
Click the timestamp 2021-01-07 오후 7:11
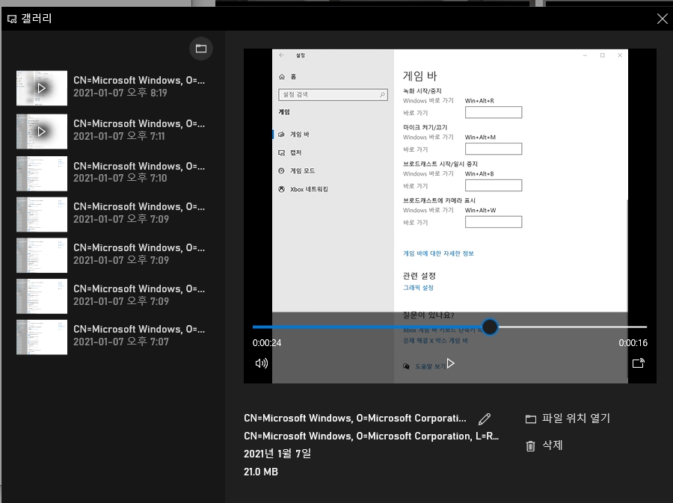pyautogui.click(x=119, y=136)
